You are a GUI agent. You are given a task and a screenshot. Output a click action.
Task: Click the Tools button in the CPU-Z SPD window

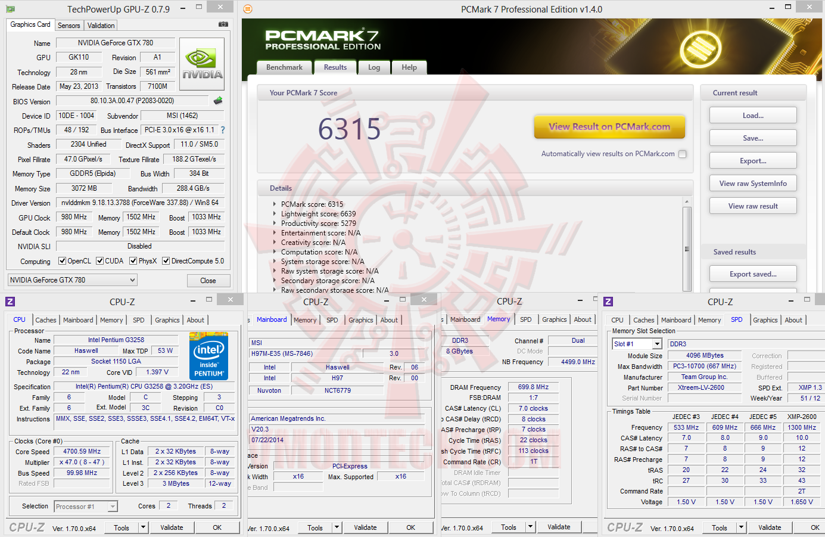(x=720, y=527)
